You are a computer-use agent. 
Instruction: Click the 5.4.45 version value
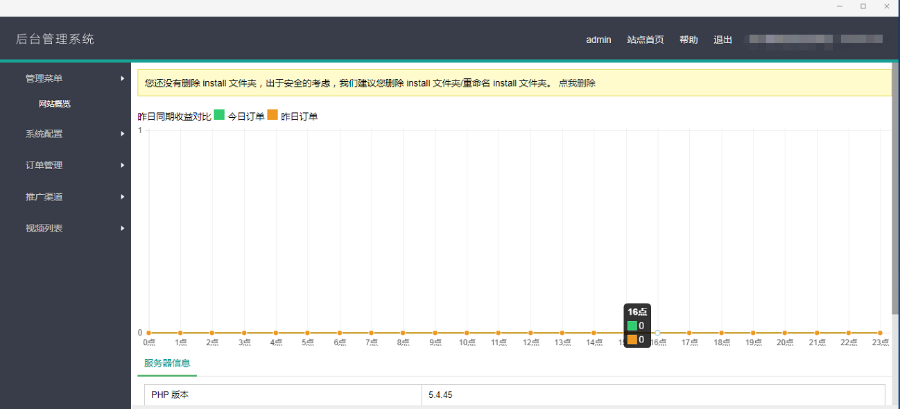(440, 395)
